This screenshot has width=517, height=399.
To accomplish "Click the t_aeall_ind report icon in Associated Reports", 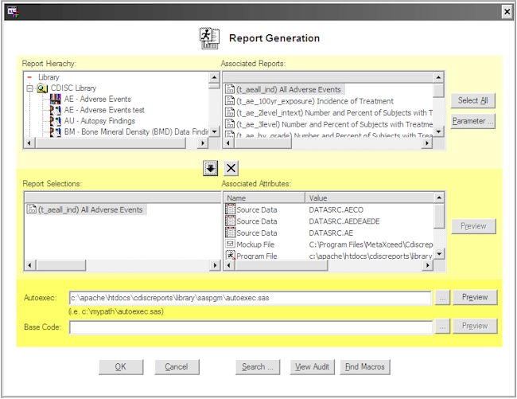I will point(230,89).
